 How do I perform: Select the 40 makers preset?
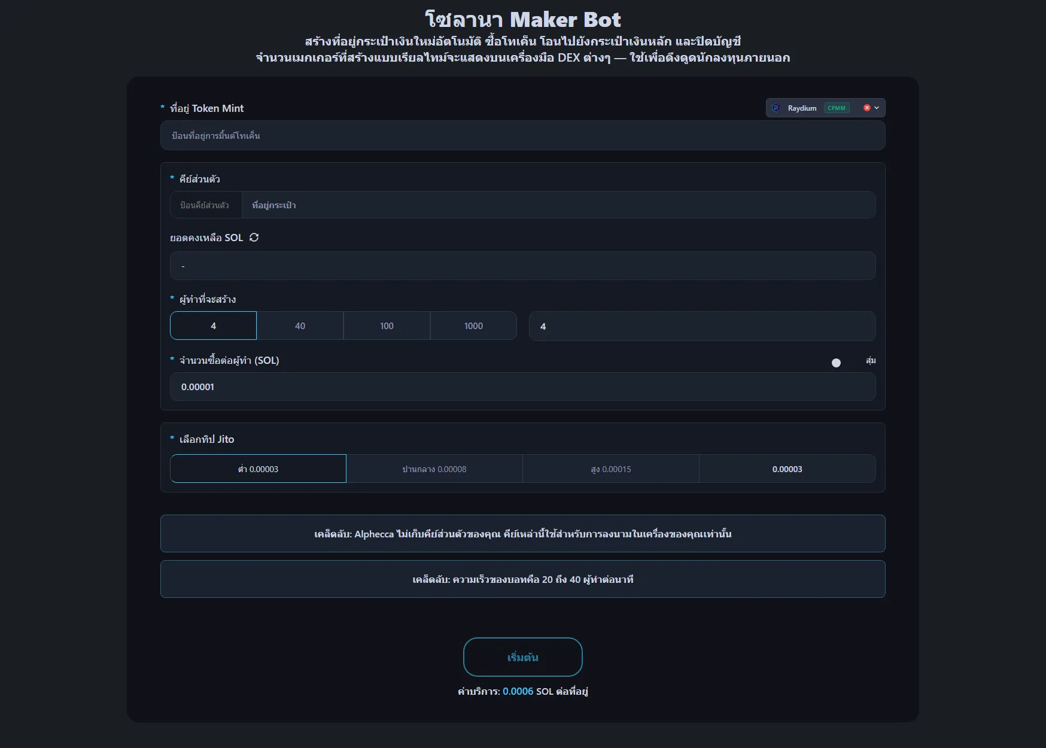pyautogui.click(x=300, y=326)
